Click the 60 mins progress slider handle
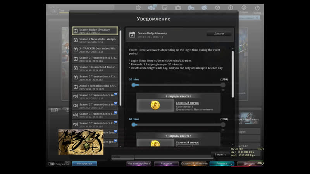Screen dimensions: 310x174 click(x=134, y=125)
